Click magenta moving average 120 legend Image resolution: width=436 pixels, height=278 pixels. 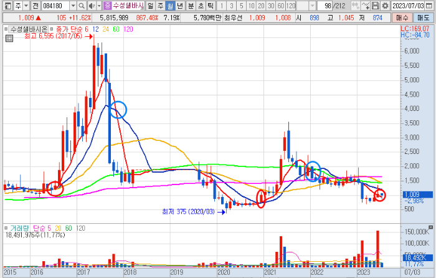[128, 29]
